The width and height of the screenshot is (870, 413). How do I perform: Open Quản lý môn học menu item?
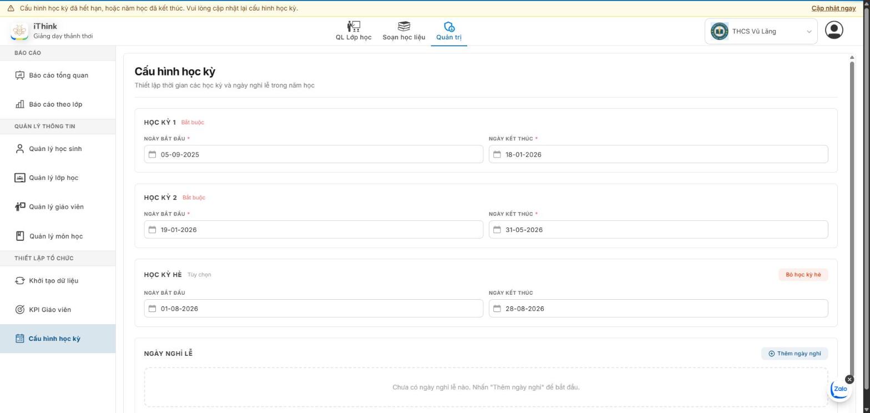click(58, 236)
